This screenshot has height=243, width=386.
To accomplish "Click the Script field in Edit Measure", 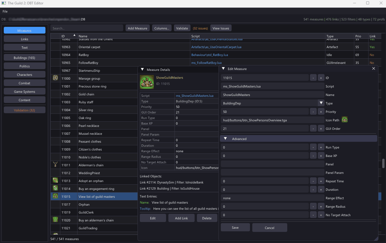I will (x=273, y=86).
